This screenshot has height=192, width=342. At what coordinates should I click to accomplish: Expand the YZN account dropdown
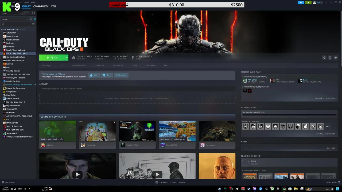coord(317,3)
